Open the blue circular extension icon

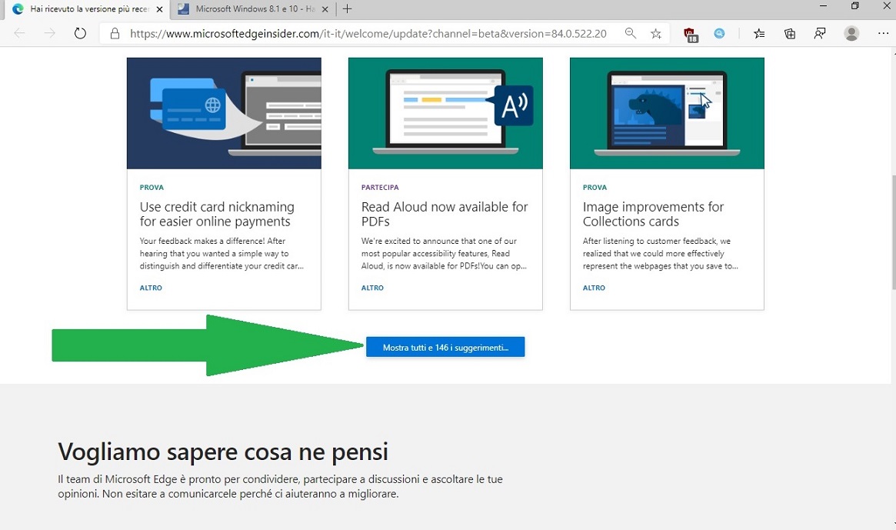(719, 34)
